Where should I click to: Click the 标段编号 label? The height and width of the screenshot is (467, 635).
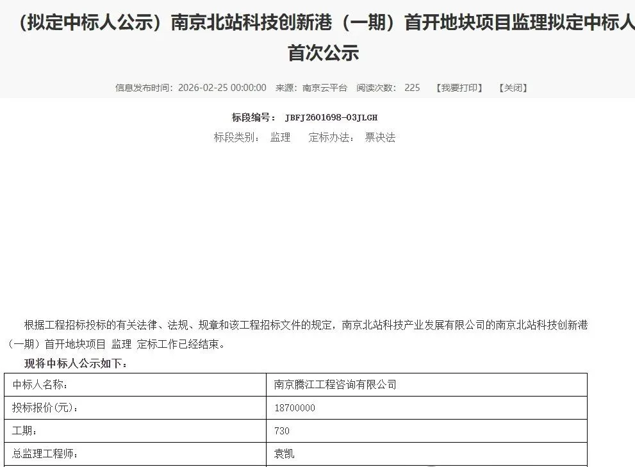[253, 117]
